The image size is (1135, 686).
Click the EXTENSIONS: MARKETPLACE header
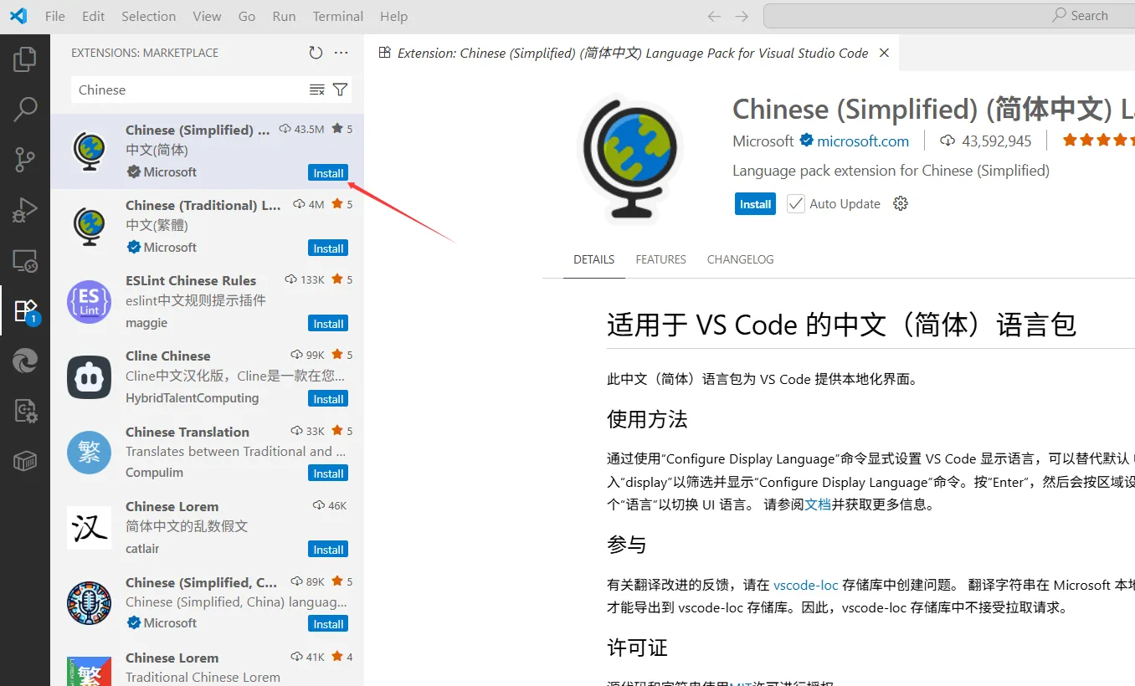pos(145,53)
